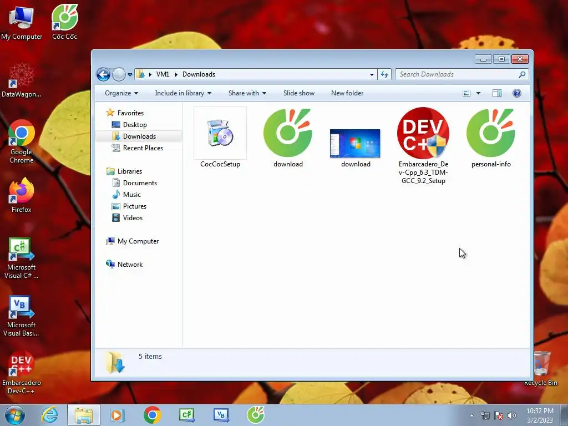Start a Slide show

299,93
